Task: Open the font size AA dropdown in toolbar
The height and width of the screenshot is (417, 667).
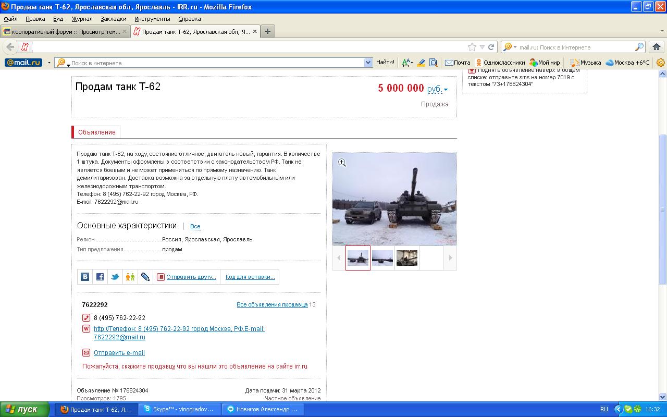Action: point(407,63)
